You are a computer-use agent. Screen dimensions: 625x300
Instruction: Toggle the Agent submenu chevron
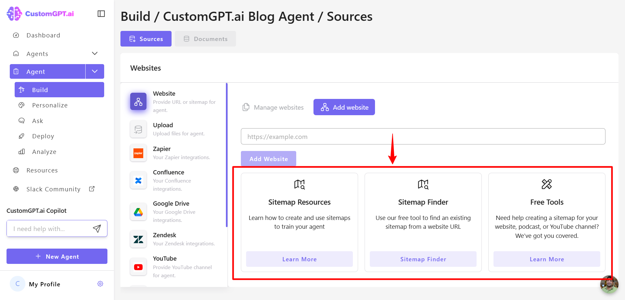[95, 72]
